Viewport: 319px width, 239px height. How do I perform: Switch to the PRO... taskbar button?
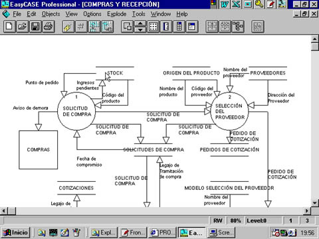coord(162,232)
